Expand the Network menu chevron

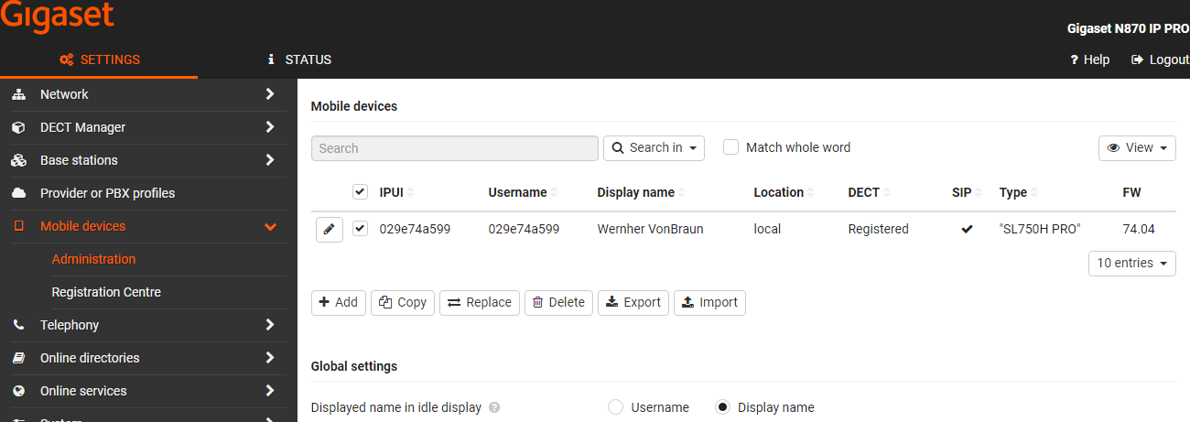tap(270, 94)
